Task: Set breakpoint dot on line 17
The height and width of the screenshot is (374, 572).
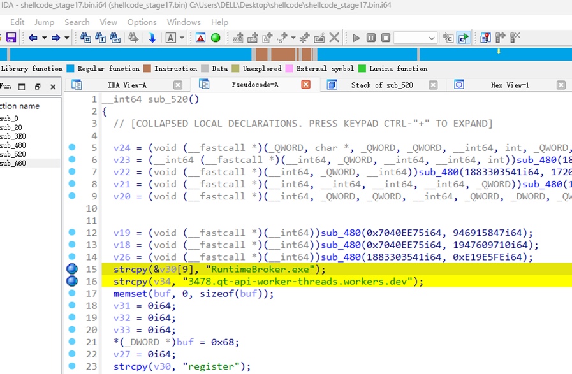Action: pos(72,293)
